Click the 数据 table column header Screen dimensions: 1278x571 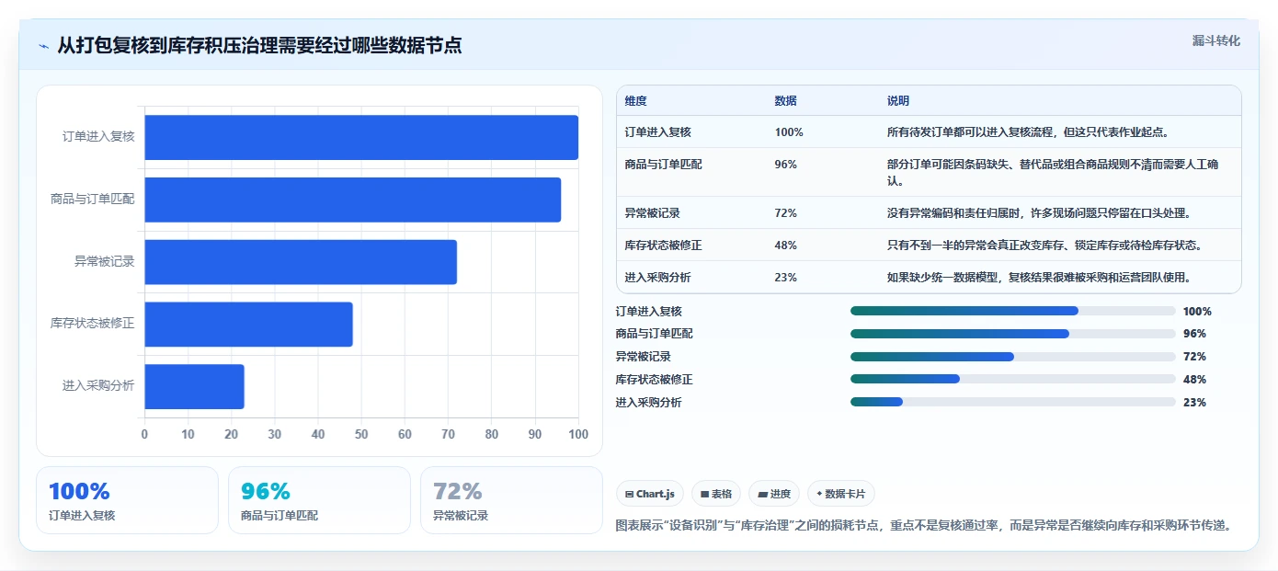[785, 101]
